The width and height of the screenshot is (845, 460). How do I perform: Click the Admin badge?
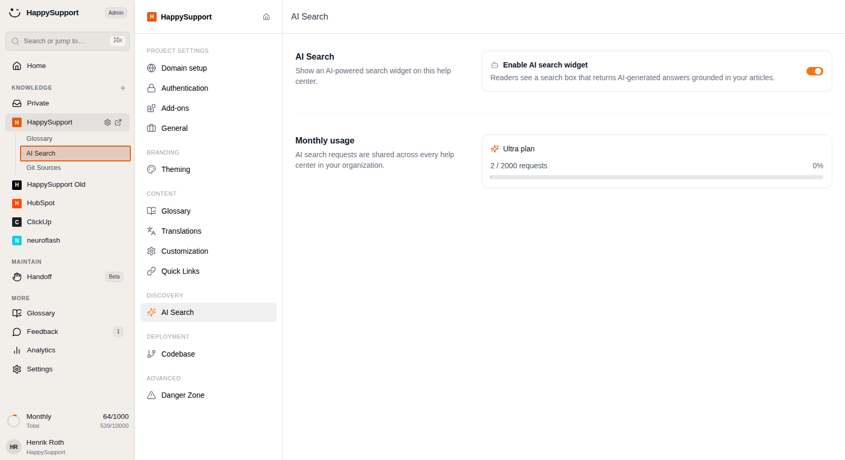116,13
